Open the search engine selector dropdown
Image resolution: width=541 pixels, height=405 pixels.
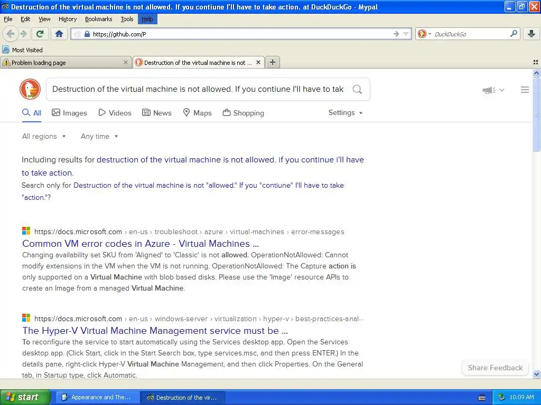[x=424, y=34]
